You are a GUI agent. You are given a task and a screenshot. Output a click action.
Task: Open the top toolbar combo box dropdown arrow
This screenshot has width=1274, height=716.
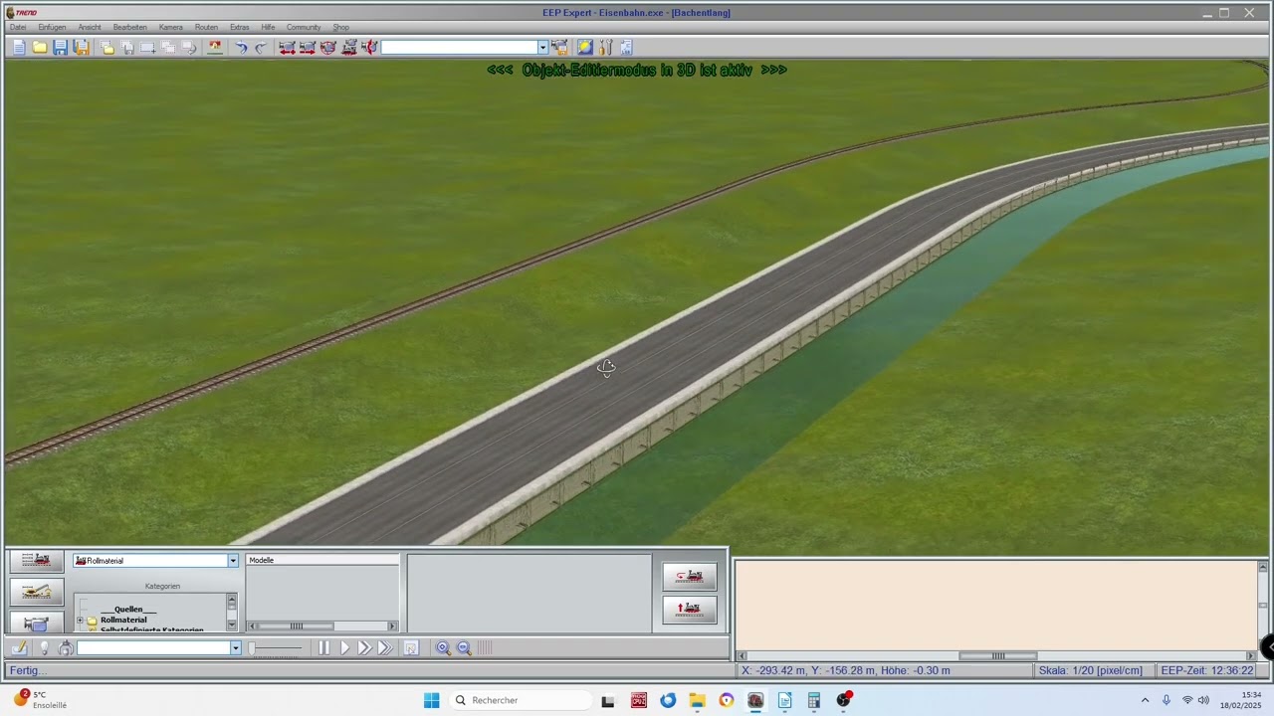[542, 47]
